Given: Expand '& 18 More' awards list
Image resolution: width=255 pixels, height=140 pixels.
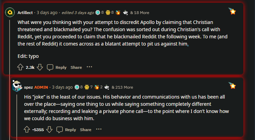Looking at the screenshot, I should tap(139, 13).
